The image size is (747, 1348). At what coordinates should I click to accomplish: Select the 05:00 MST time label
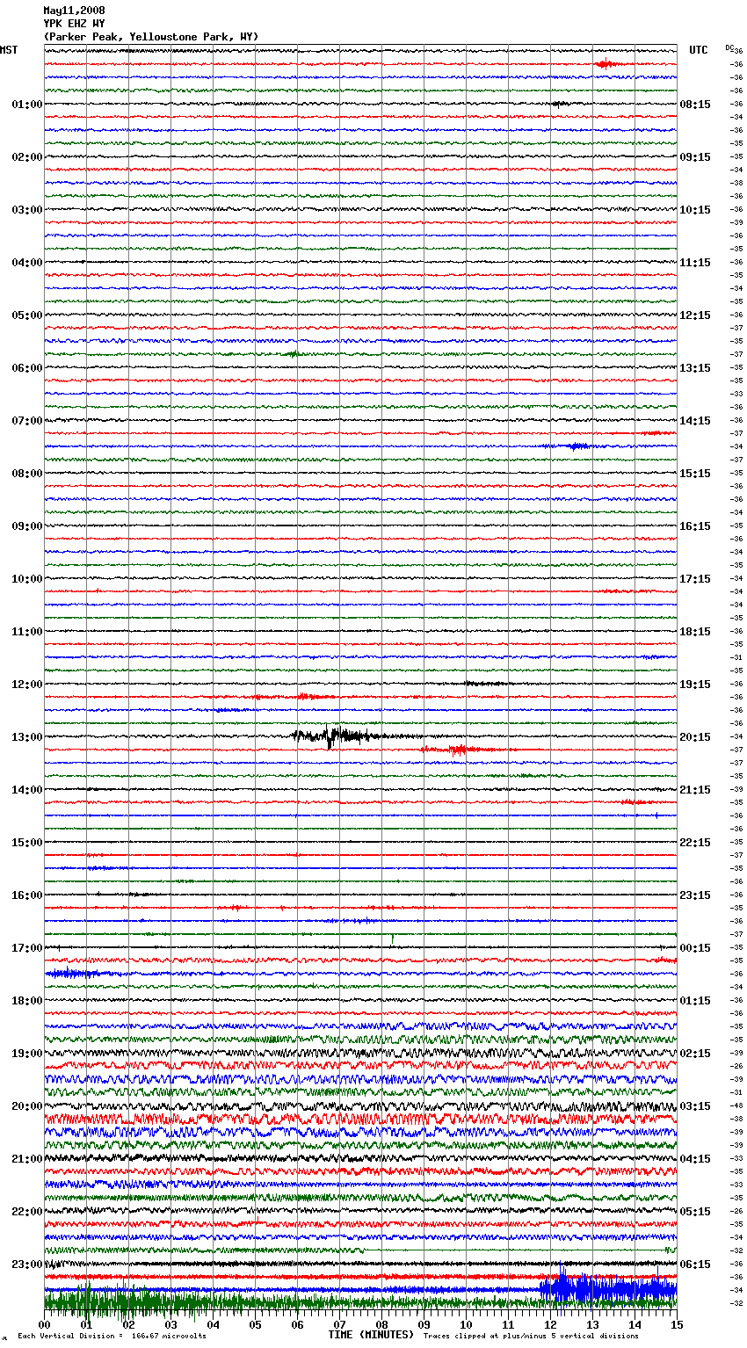click(27, 315)
